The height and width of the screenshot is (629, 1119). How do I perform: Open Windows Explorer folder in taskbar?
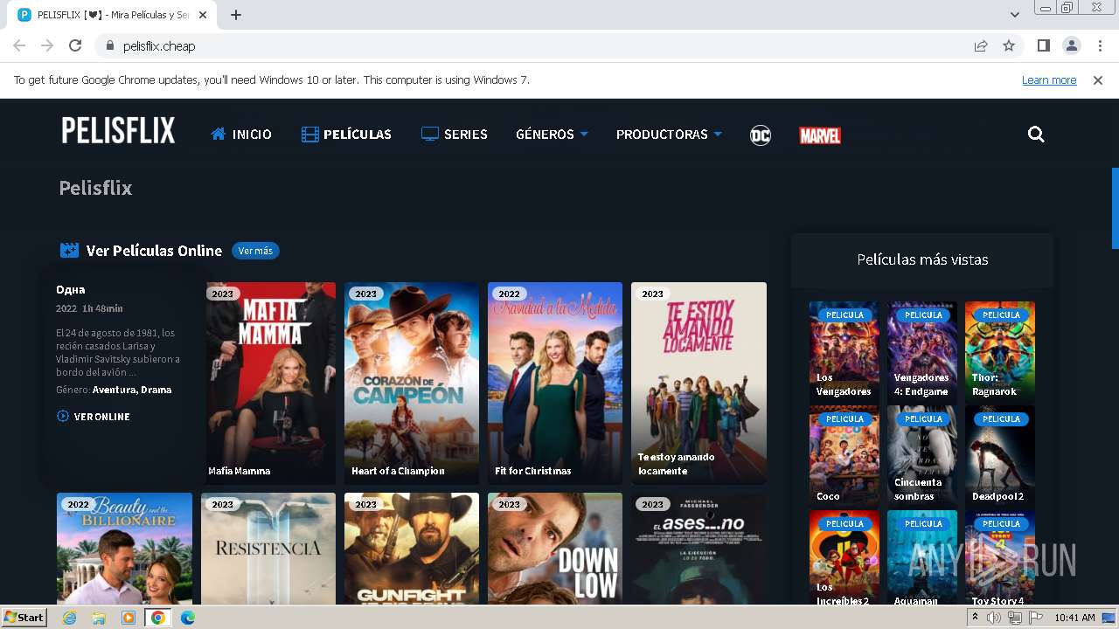(x=99, y=618)
